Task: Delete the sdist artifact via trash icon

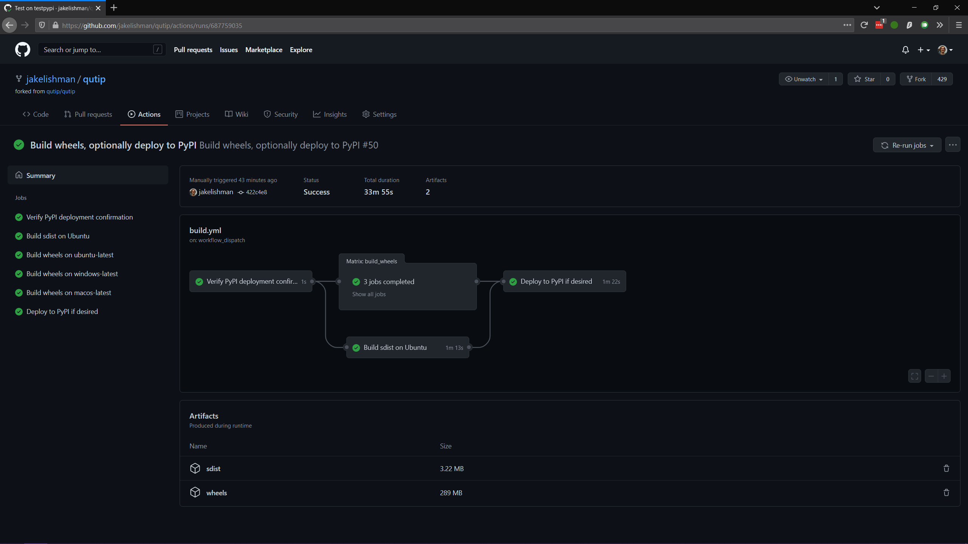Action: click(946, 468)
